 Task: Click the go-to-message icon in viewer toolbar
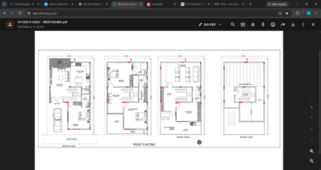click(x=243, y=25)
